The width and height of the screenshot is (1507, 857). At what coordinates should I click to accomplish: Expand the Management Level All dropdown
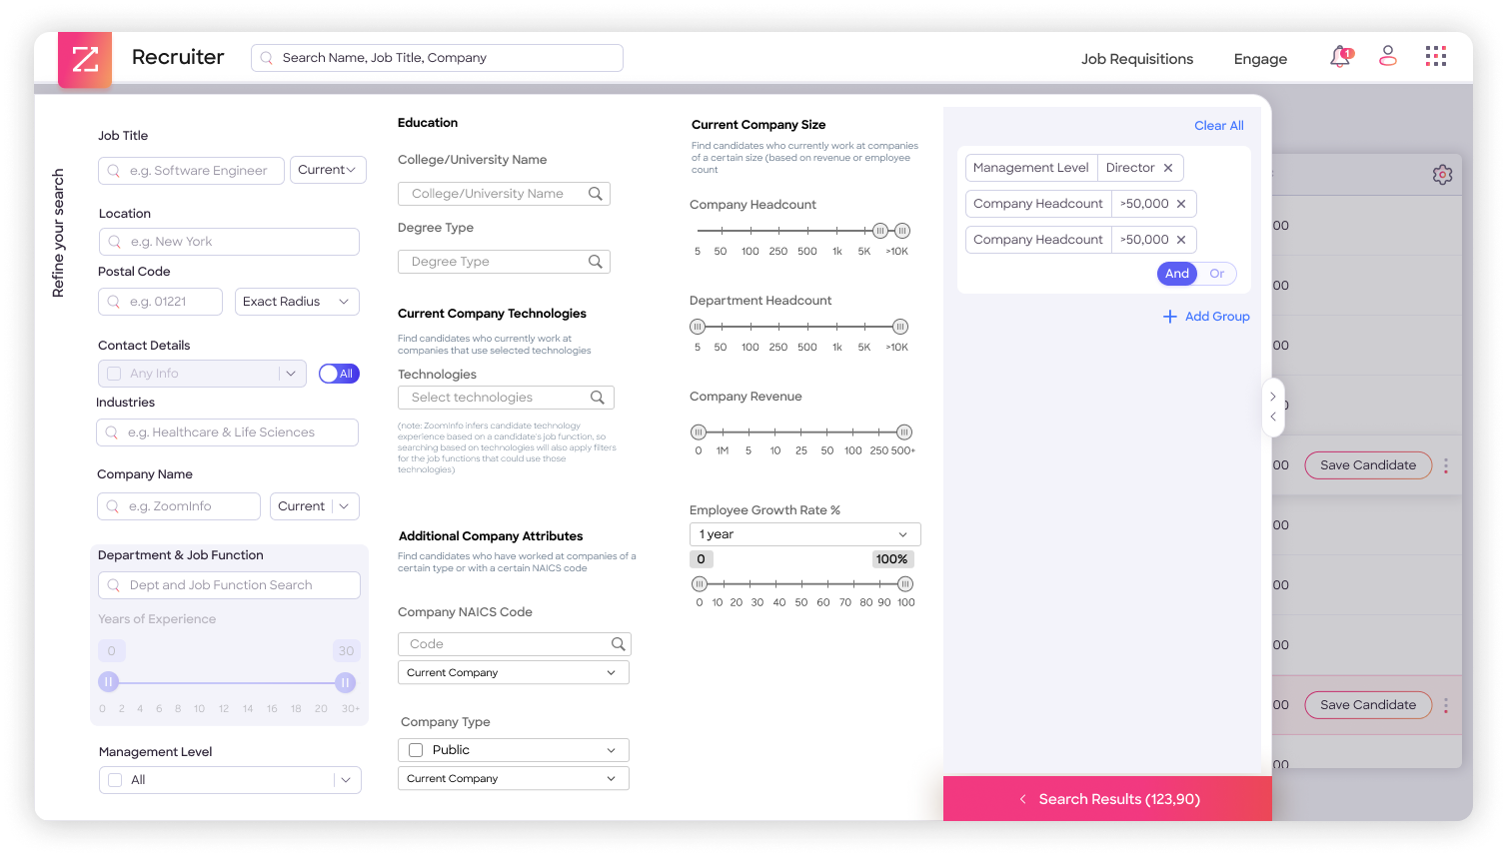[x=346, y=780]
